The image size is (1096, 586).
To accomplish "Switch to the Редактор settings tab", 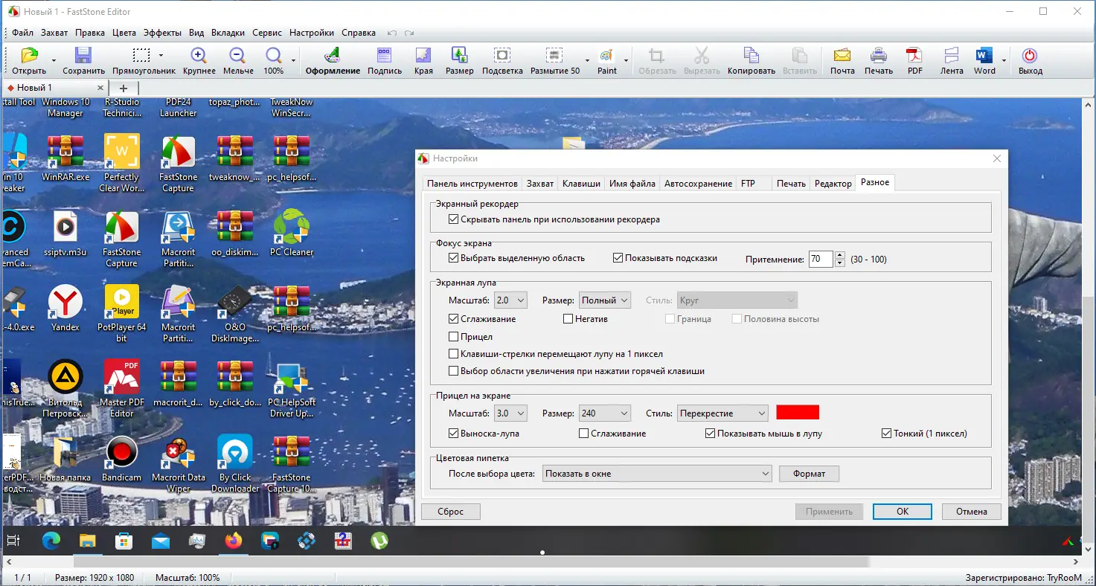I will tap(833, 184).
